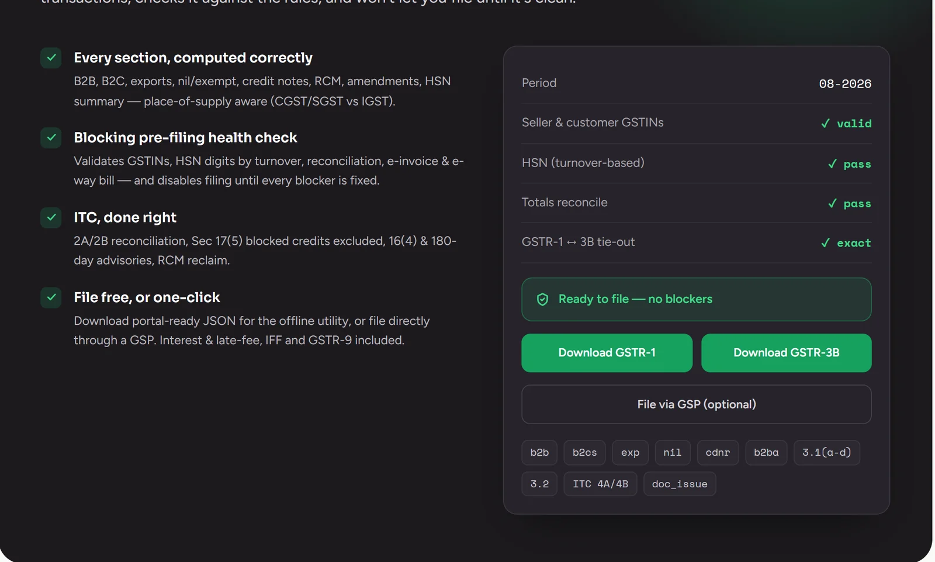Click the exact status text
This screenshot has height=562, width=935.
click(854, 243)
